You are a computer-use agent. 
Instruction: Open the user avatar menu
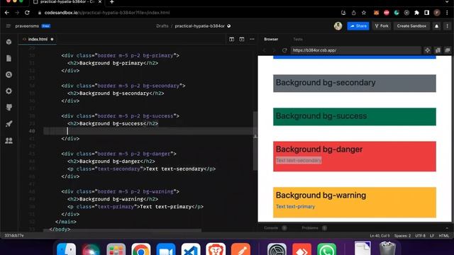pyautogui.click(x=338, y=26)
